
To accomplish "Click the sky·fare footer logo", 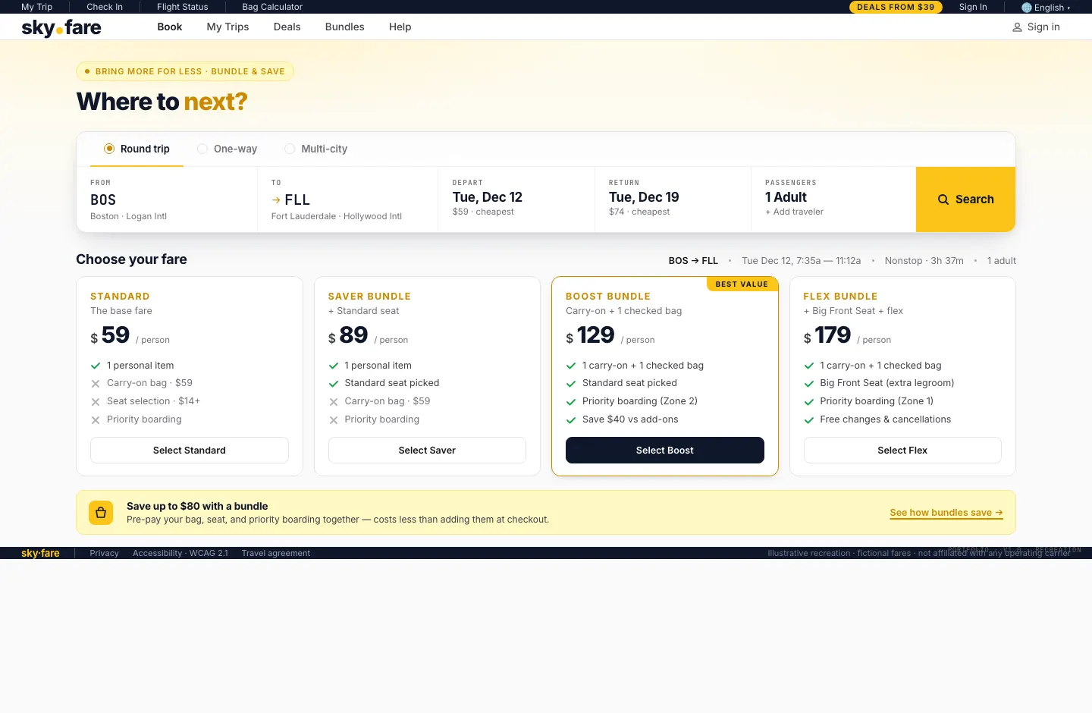I will coord(40,553).
